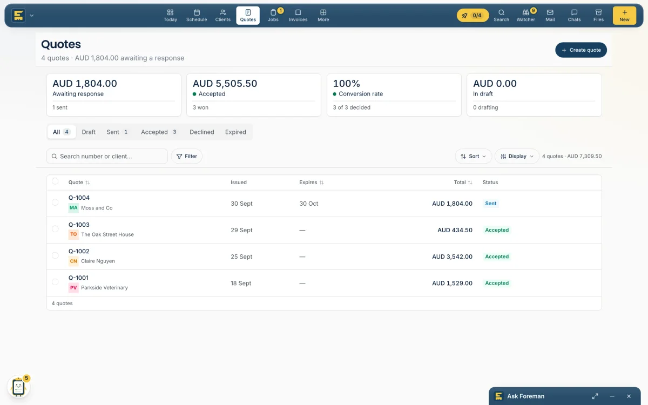Open quote Q-1002
The height and width of the screenshot is (405, 648).
[x=79, y=251]
